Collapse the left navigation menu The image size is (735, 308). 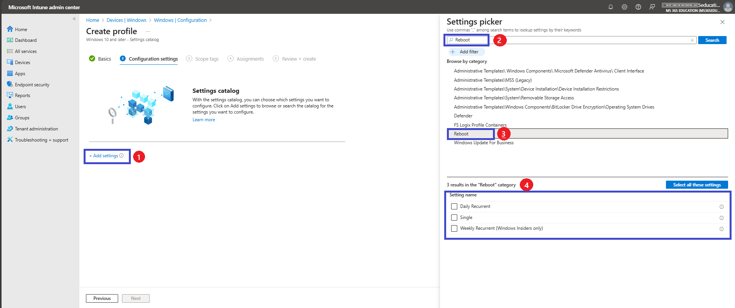(x=74, y=19)
